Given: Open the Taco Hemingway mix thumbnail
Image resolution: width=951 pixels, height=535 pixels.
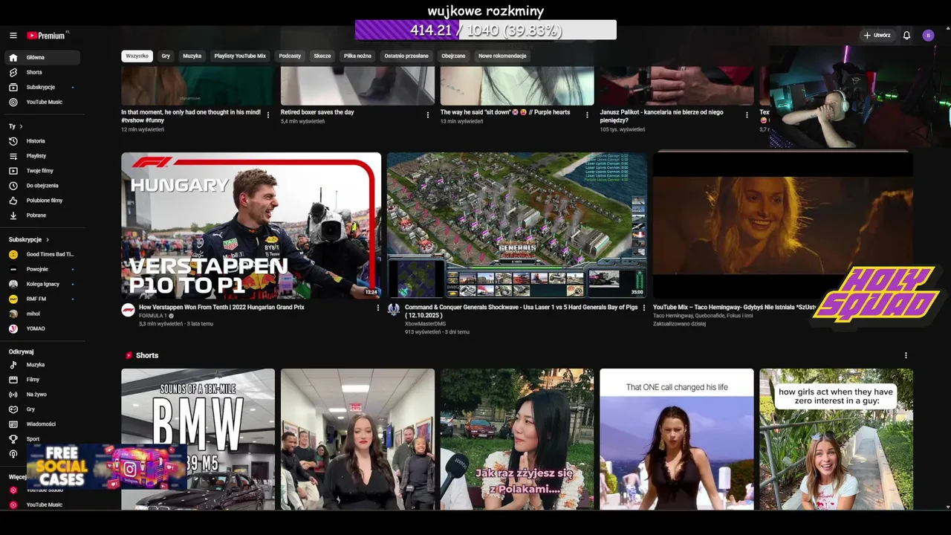Looking at the screenshot, I should point(782,226).
